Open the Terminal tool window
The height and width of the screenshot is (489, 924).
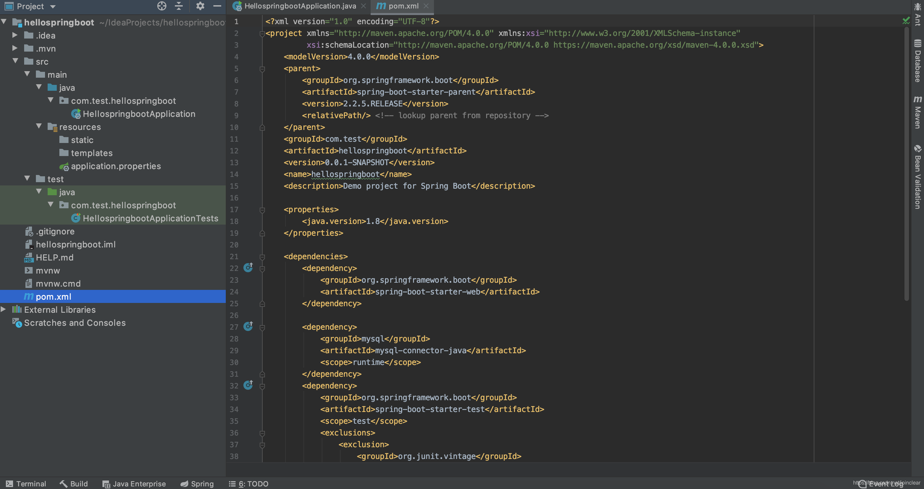pos(26,484)
